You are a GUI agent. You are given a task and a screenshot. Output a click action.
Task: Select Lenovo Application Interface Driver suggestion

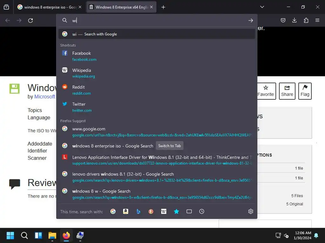point(157,160)
